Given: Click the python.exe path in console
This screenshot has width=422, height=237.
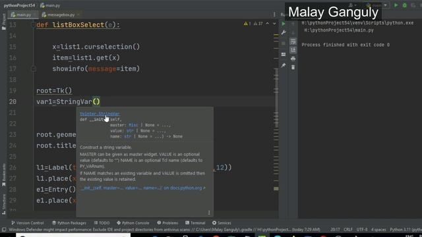Looking at the screenshot, I should coord(357,23).
